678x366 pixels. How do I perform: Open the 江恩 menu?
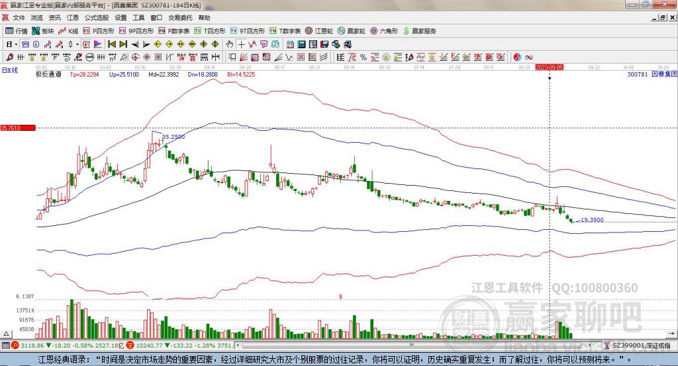pos(73,18)
